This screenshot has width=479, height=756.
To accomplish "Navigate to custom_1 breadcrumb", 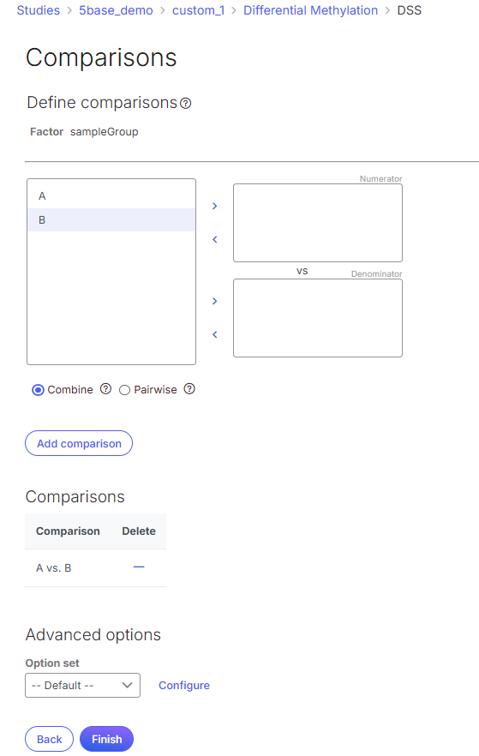I will (198, 10).
